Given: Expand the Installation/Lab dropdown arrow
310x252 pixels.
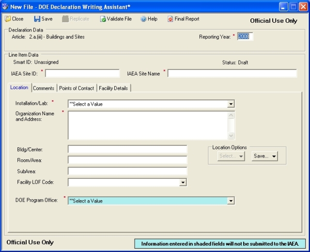Looking at the screenshot, I should (x=231, y=104).
